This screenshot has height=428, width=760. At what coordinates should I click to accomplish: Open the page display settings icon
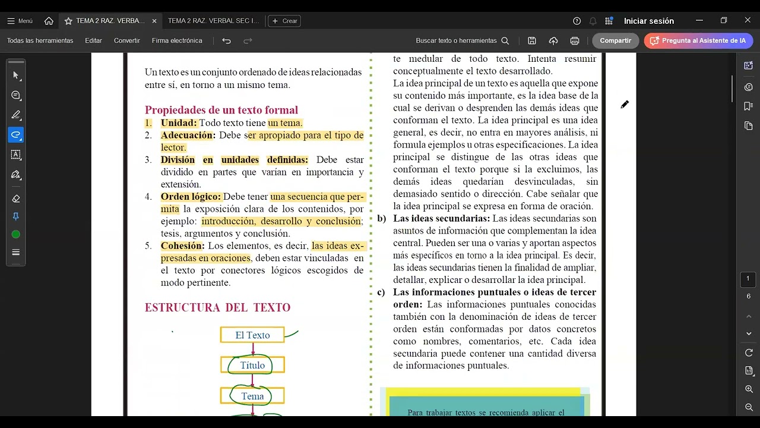748,371
